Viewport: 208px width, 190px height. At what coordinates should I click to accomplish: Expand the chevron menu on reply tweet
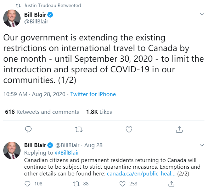202,145
